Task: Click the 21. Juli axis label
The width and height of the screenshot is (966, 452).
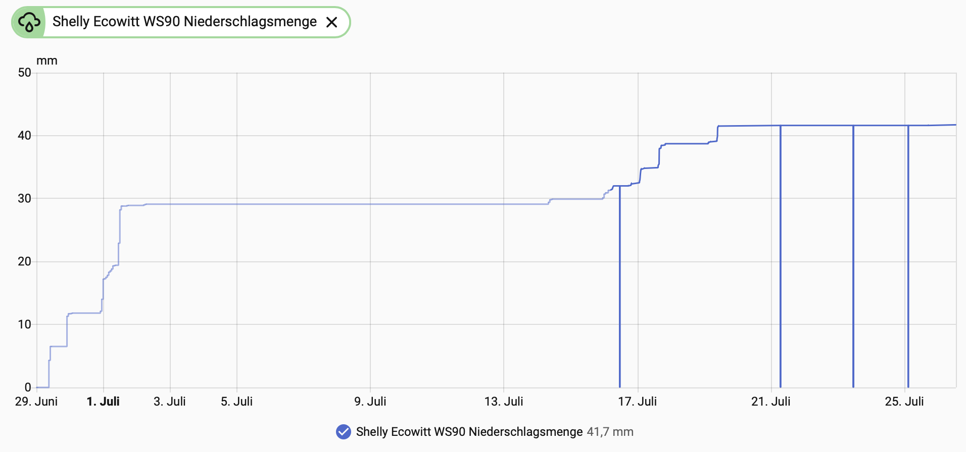Action: tap(771, 402)
